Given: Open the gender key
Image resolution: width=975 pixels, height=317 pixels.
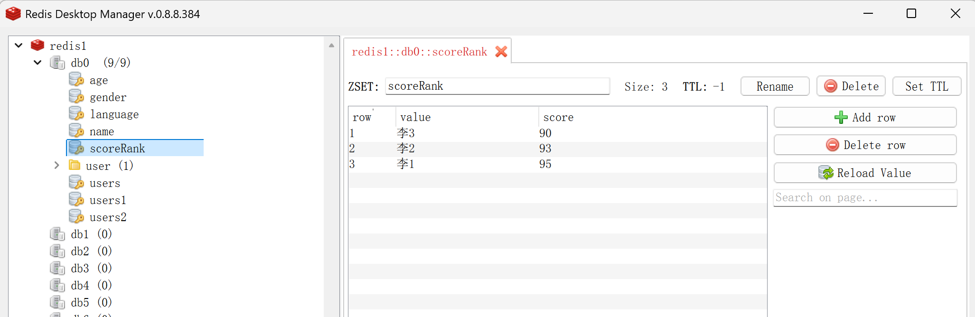Looking at the screenshot, I should click(108, 97).
